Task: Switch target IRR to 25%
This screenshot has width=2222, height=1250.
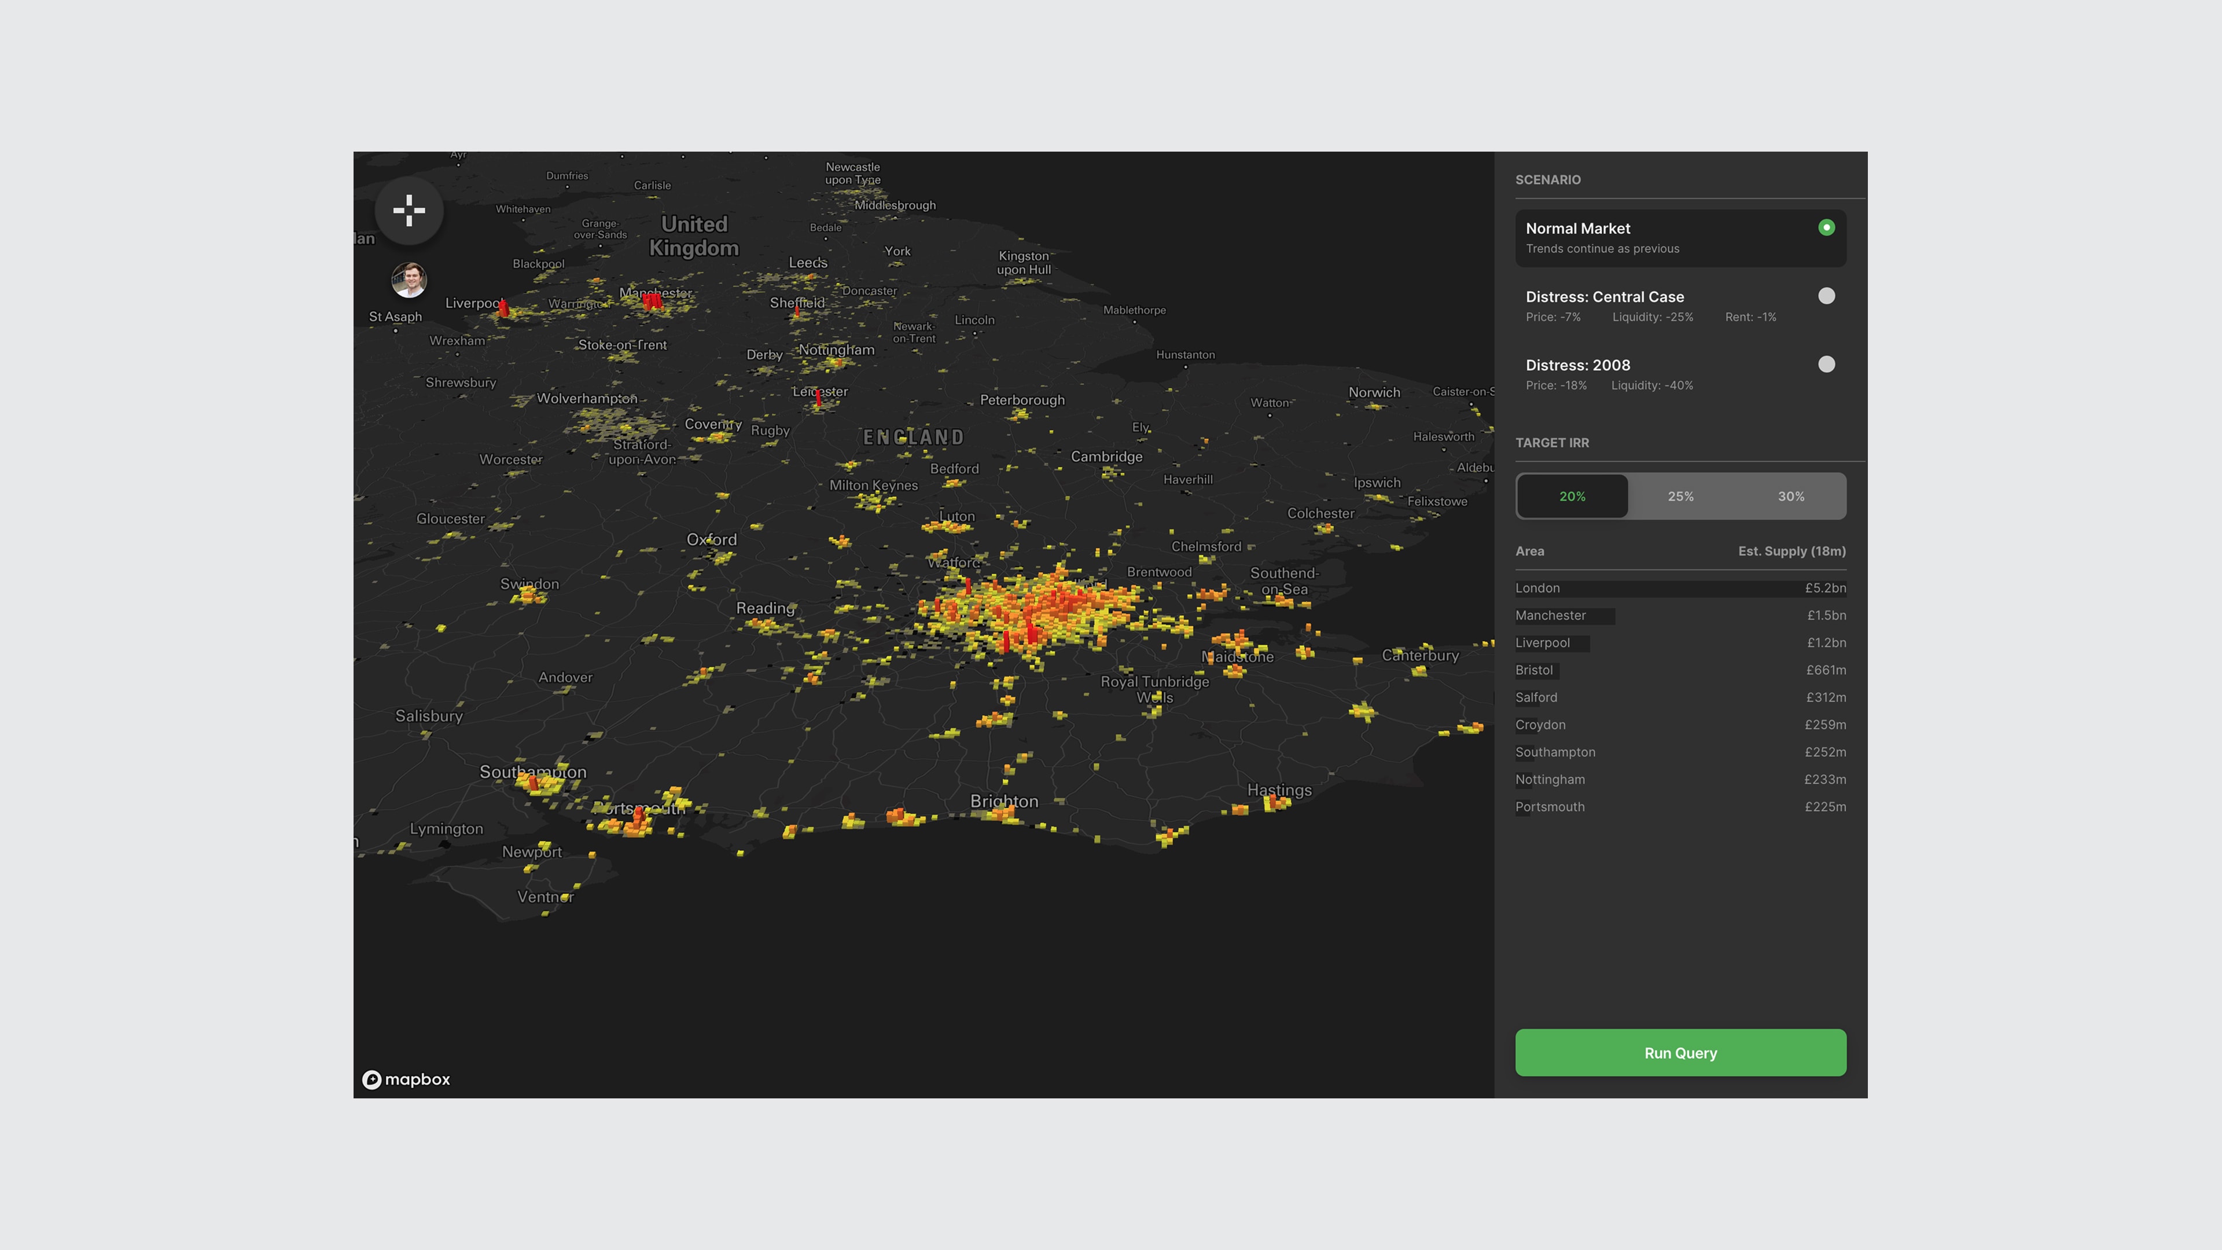Action: point(1680,496)
